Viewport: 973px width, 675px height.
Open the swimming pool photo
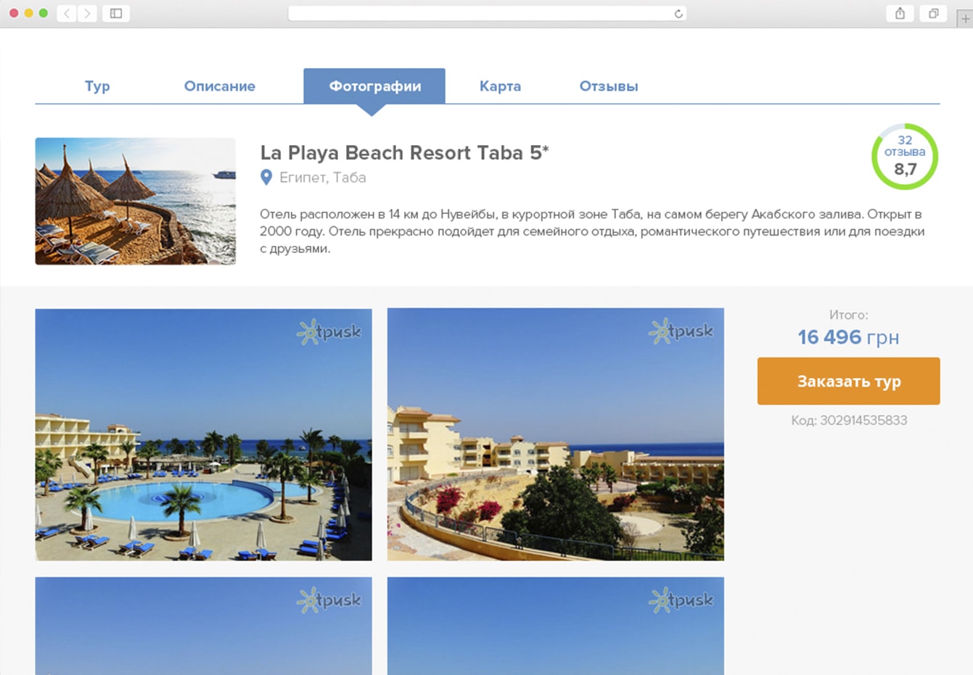[204, 434]
